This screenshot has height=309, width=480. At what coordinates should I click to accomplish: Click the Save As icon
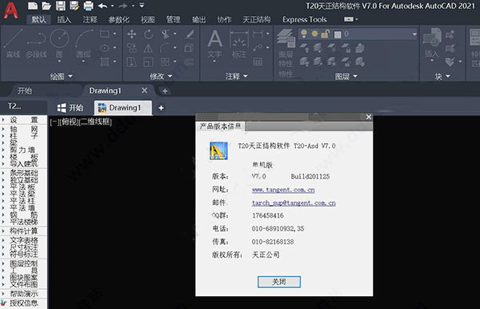pos(74,6)
